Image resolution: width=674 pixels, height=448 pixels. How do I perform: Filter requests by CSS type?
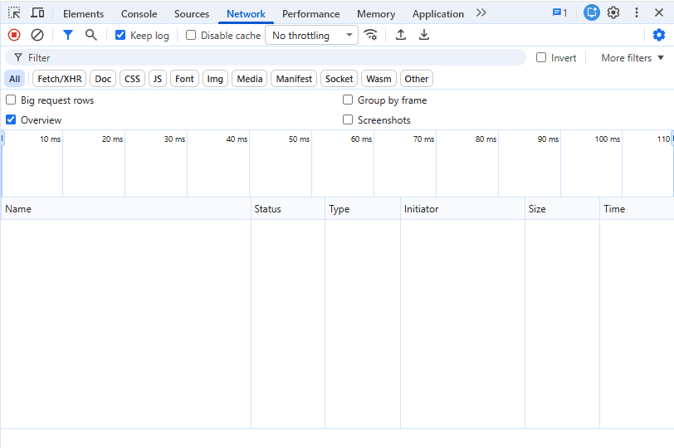tap(133, 79)
